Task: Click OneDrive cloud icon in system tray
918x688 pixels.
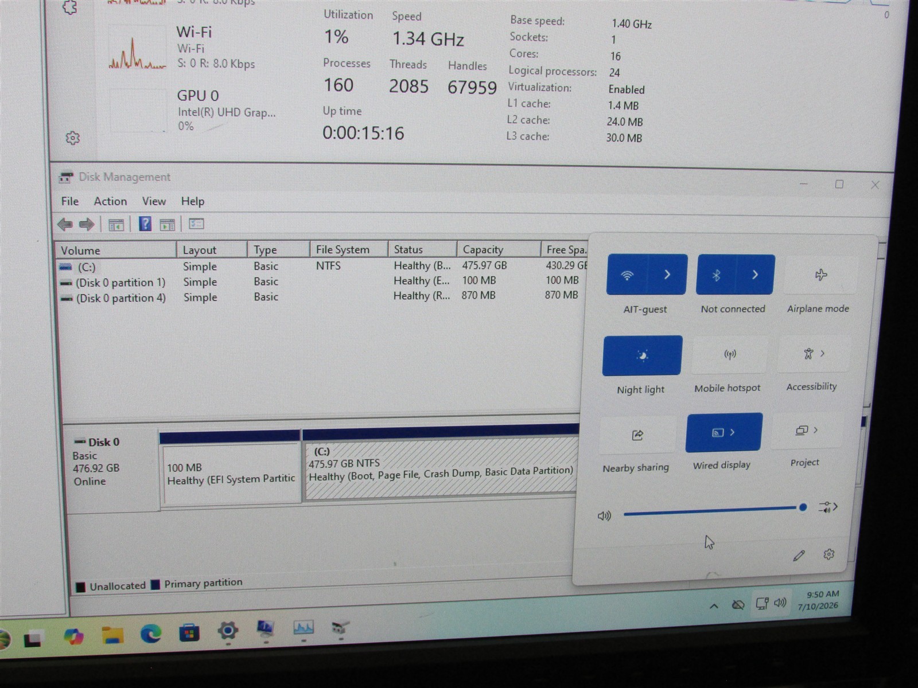Action: (x=738, y=605)
